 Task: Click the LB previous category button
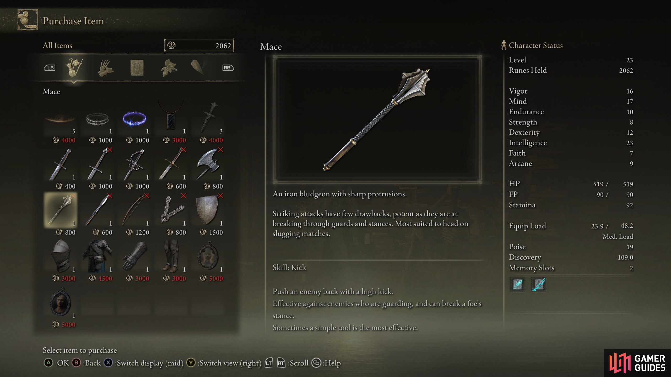coord(50,68)
